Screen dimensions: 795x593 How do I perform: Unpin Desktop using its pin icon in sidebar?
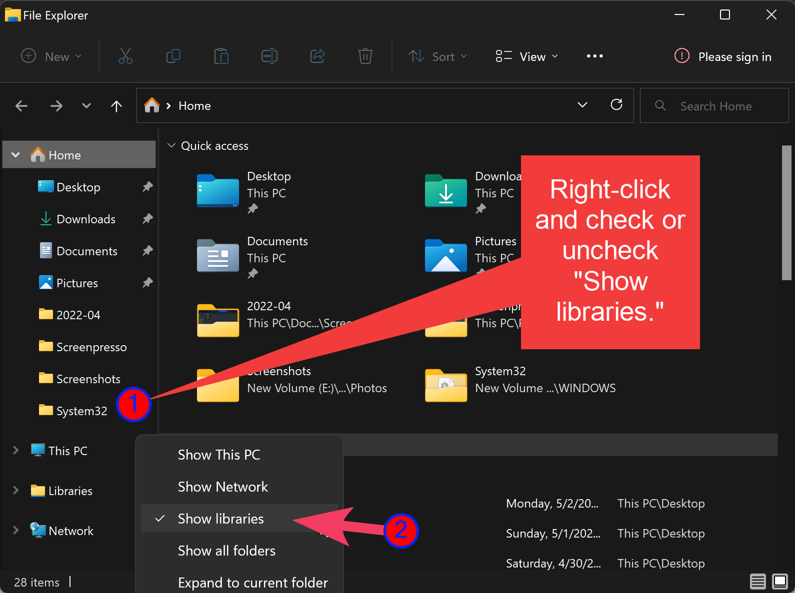[147, 187]
